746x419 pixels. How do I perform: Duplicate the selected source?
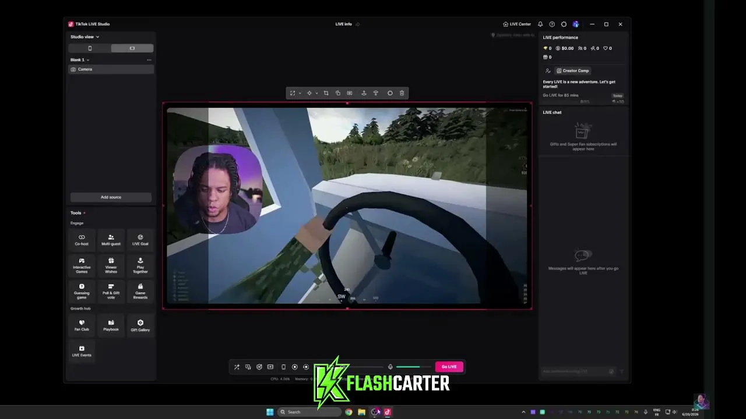coord(338,93)
